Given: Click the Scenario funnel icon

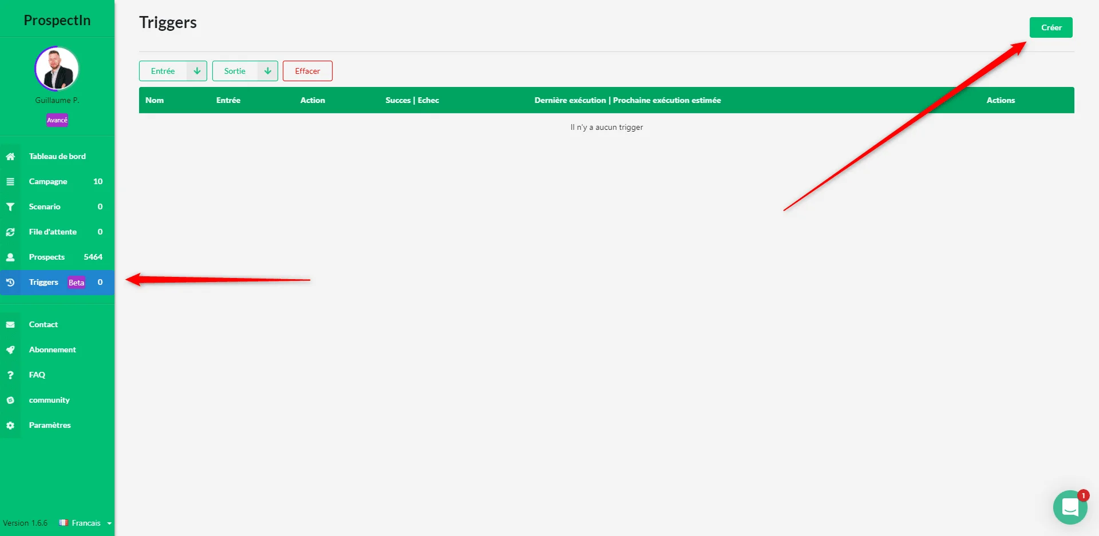Looking at the screenshot, I should 10,207.
